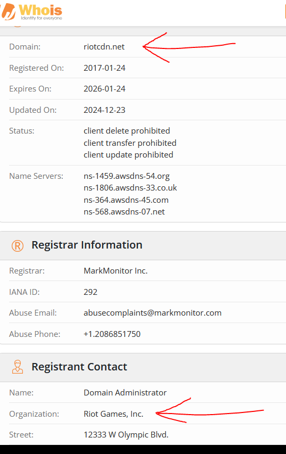
Task: Click the Registrant Contact heading
Action: click(79, 367)
